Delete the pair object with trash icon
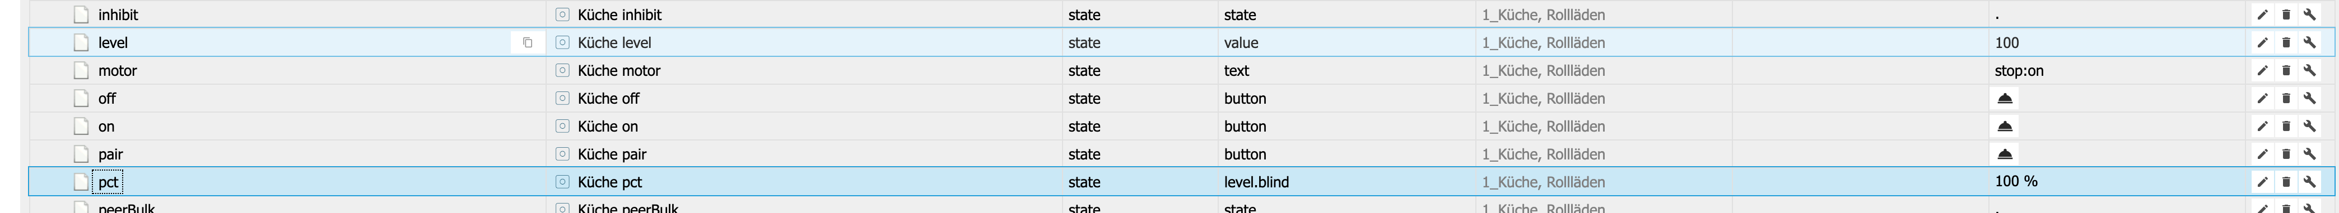This screenshot has height=213, width=2339. 2285,154
